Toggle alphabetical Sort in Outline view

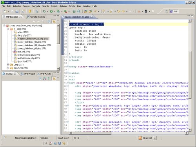click(45, 78)
